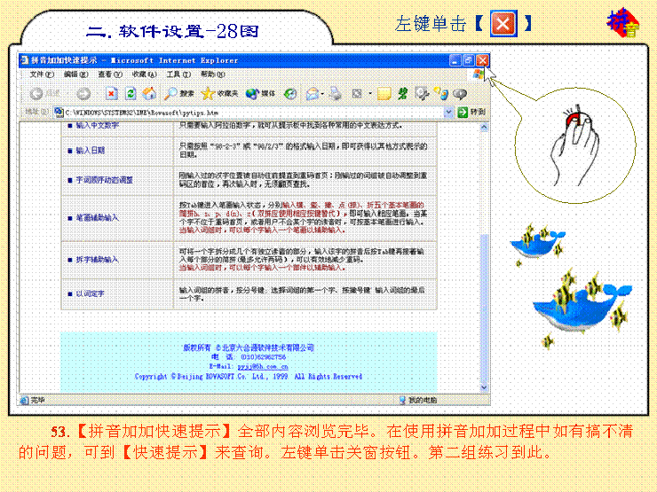
Task: Click the red X icon in the instruction header
Action: 503,24
